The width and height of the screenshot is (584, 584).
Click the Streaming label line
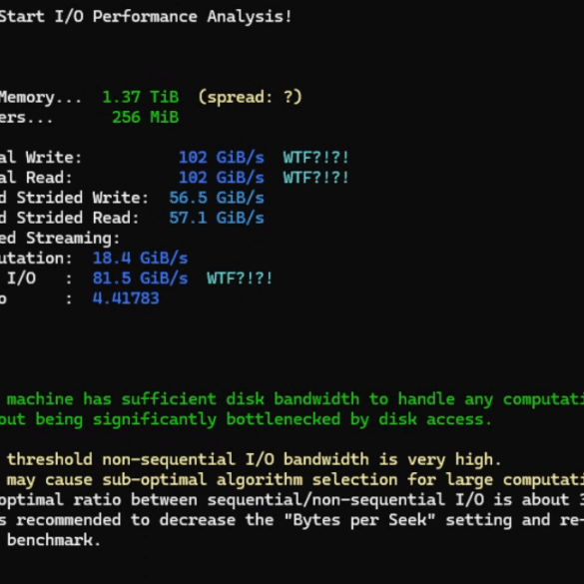point(60,239)
